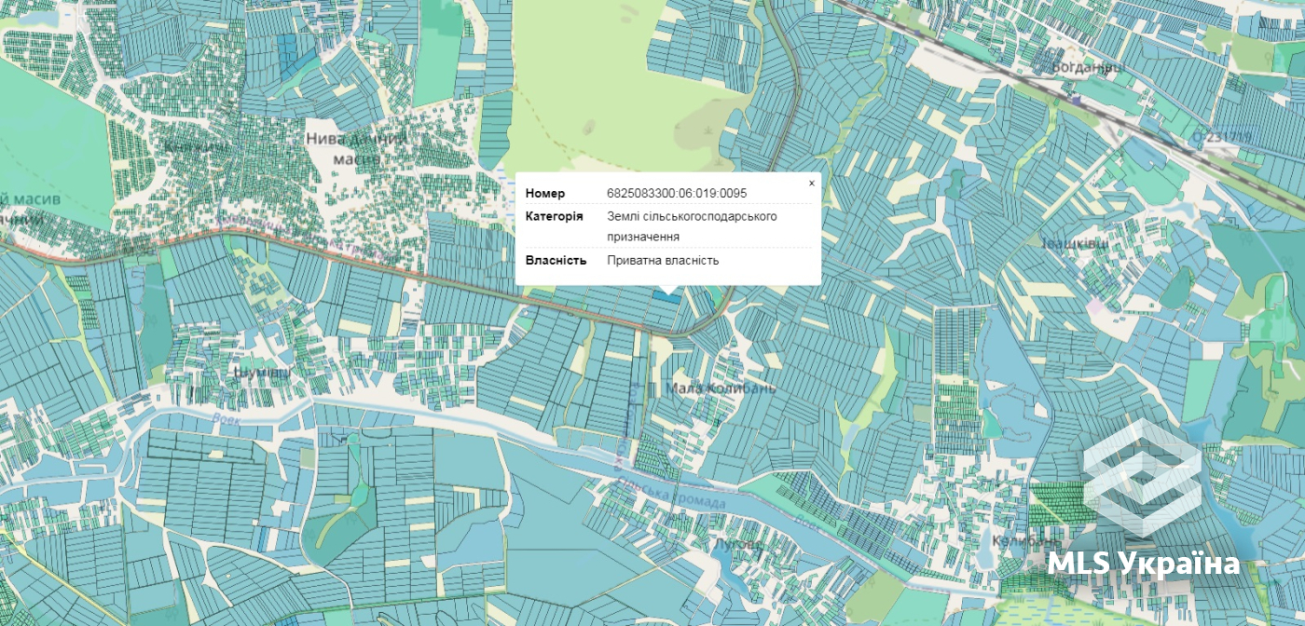The image size is (1305, 626).
Task: Click the сільська громада boundary label
Action: [x=669, y=495]
